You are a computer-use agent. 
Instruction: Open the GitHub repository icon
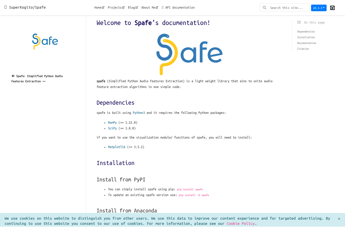(x=332, y=8)
